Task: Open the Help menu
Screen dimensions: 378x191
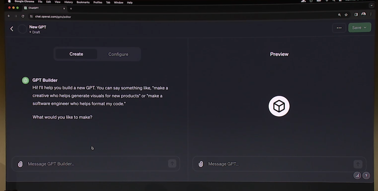Action: pyautogui.click(x=130, y=3)
